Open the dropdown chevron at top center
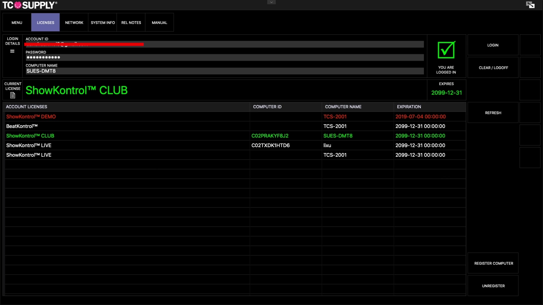Screen dimensions: 543x305 [271, 2]
